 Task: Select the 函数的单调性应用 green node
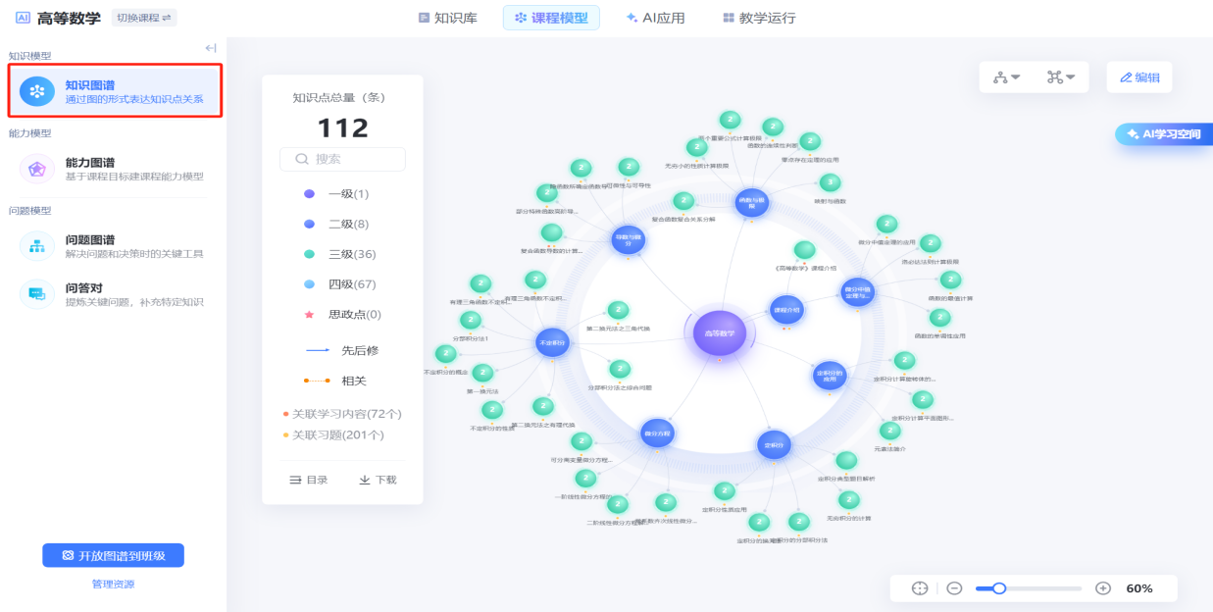(x=939, y=318)
